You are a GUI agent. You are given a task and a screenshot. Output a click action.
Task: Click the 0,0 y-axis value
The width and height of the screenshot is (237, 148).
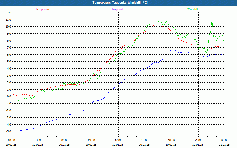click(x=9, y=96)
